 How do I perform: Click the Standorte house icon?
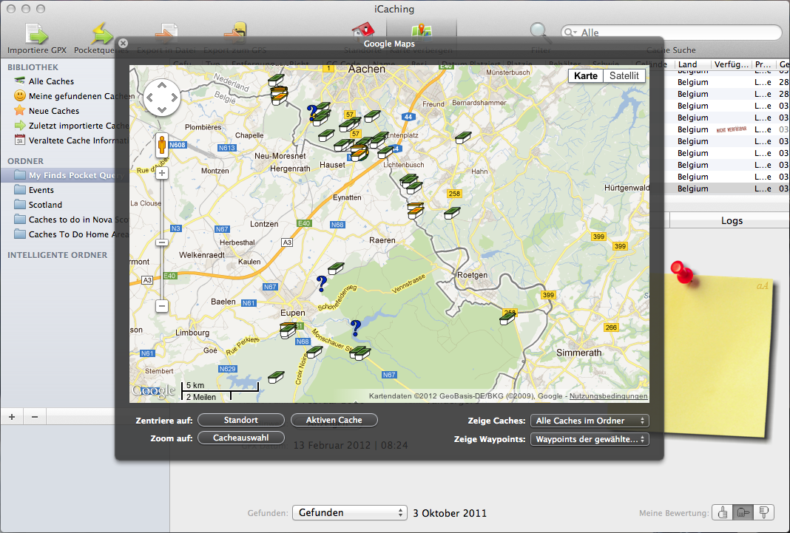362,33
